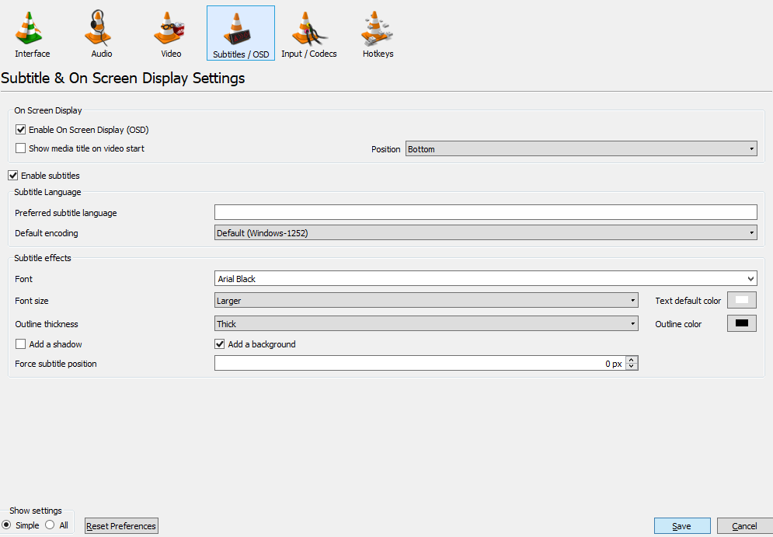
Task: Uncheck the Enable subtitles checkbox
Action: click(x=13, y=176)
